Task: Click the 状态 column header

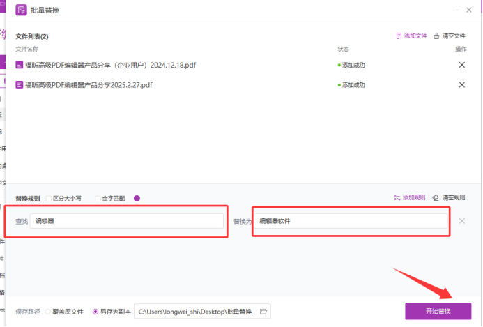Action: [343, 49]
